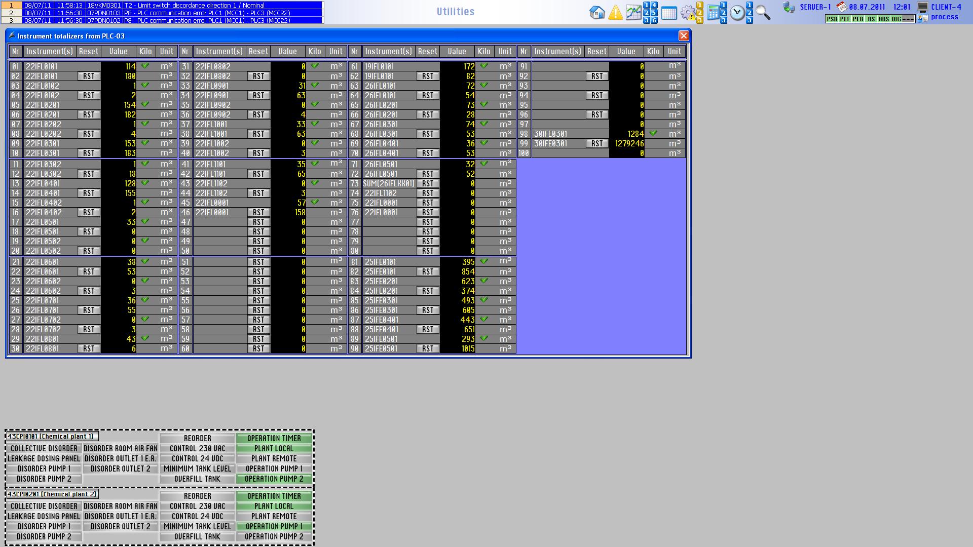Select trend page number 4

654,5
